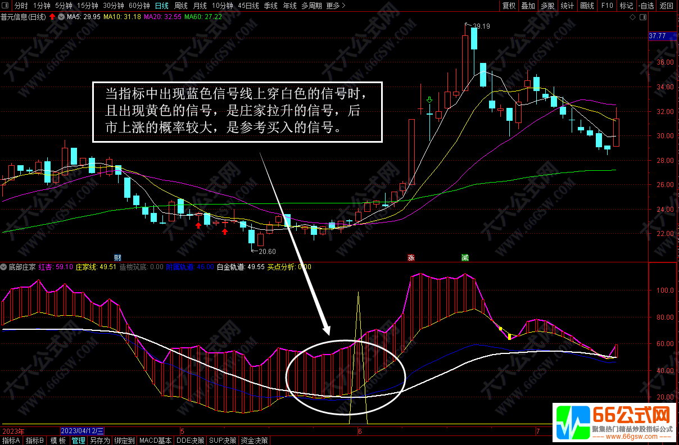Click the green 减 marker below the chart

coord(465,257)
